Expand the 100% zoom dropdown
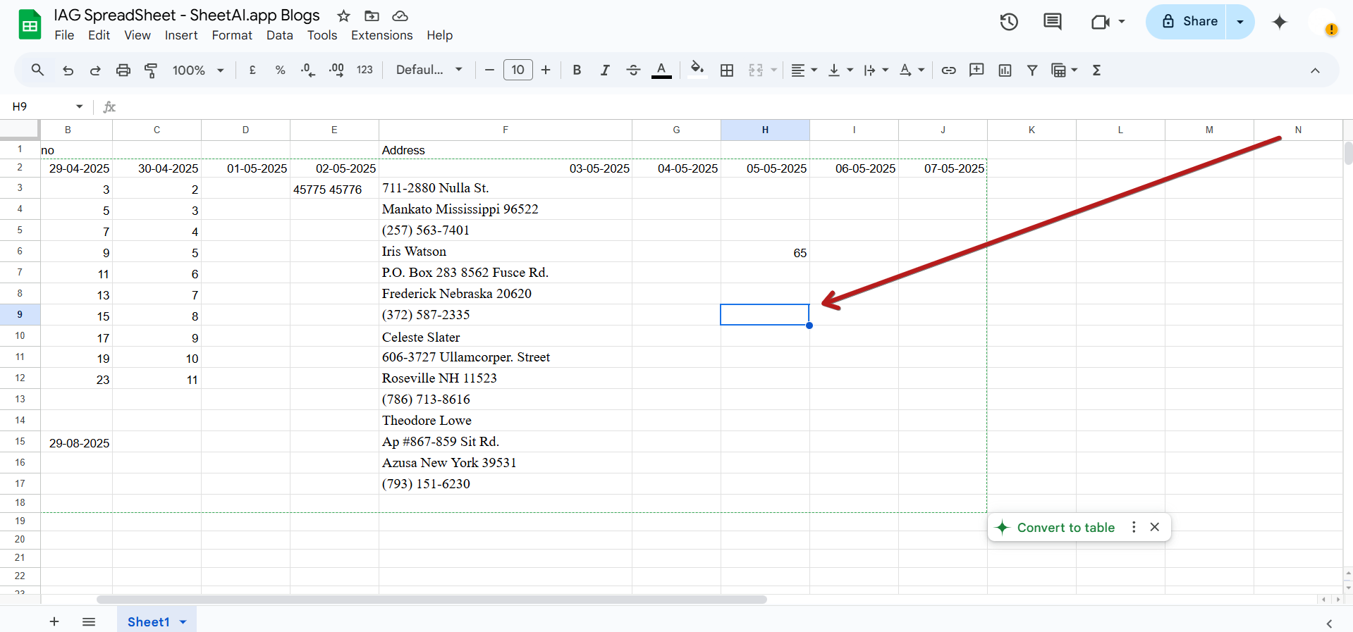 tap(198, 70)
